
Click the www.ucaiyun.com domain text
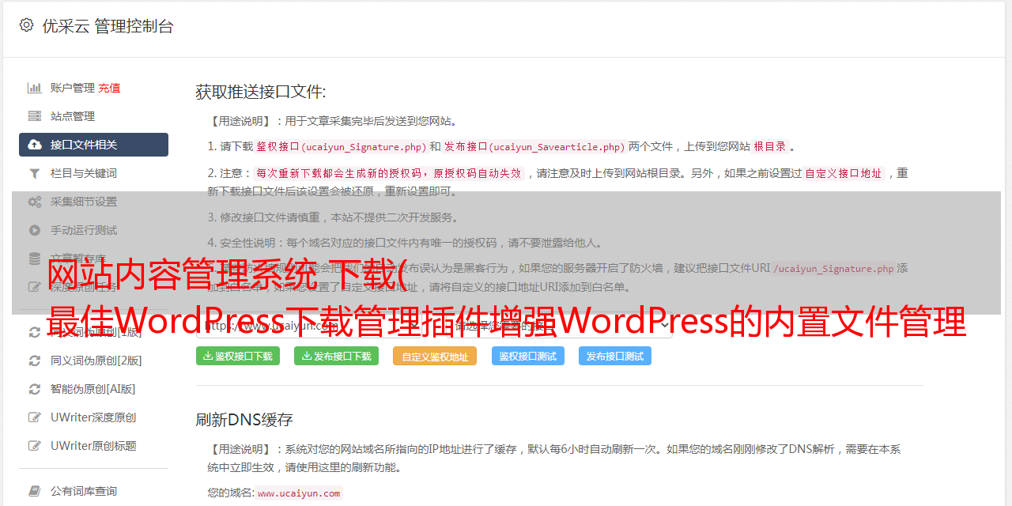[x=299, y=493]
